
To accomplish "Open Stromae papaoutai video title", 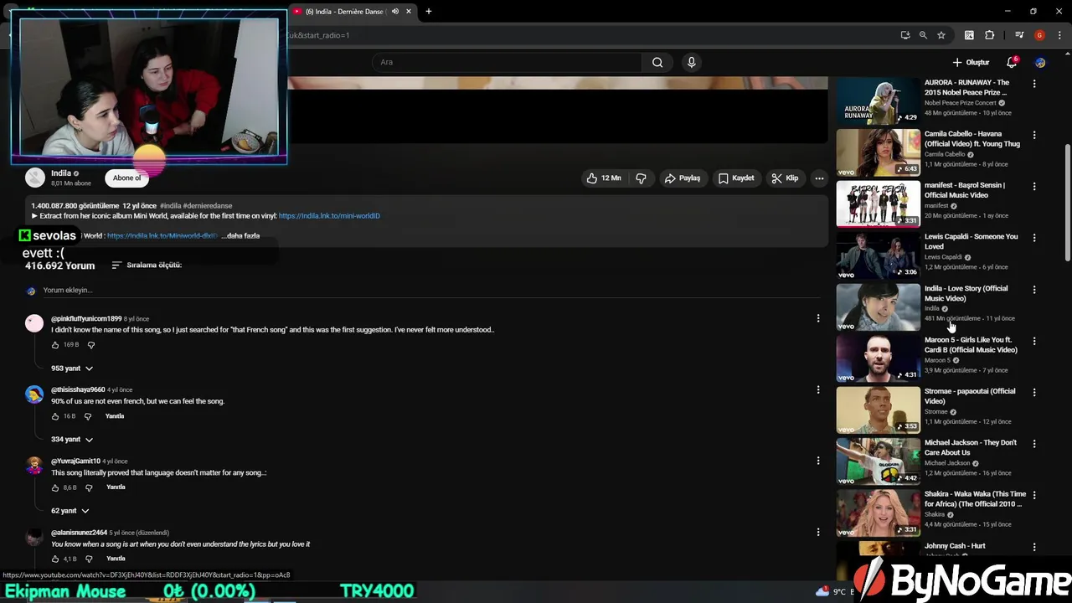I will [x=970, y=396].
